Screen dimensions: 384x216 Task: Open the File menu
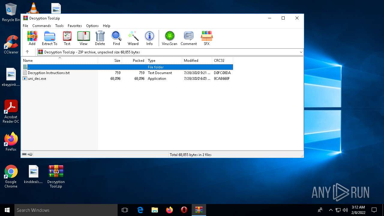[x=25, y=26]
